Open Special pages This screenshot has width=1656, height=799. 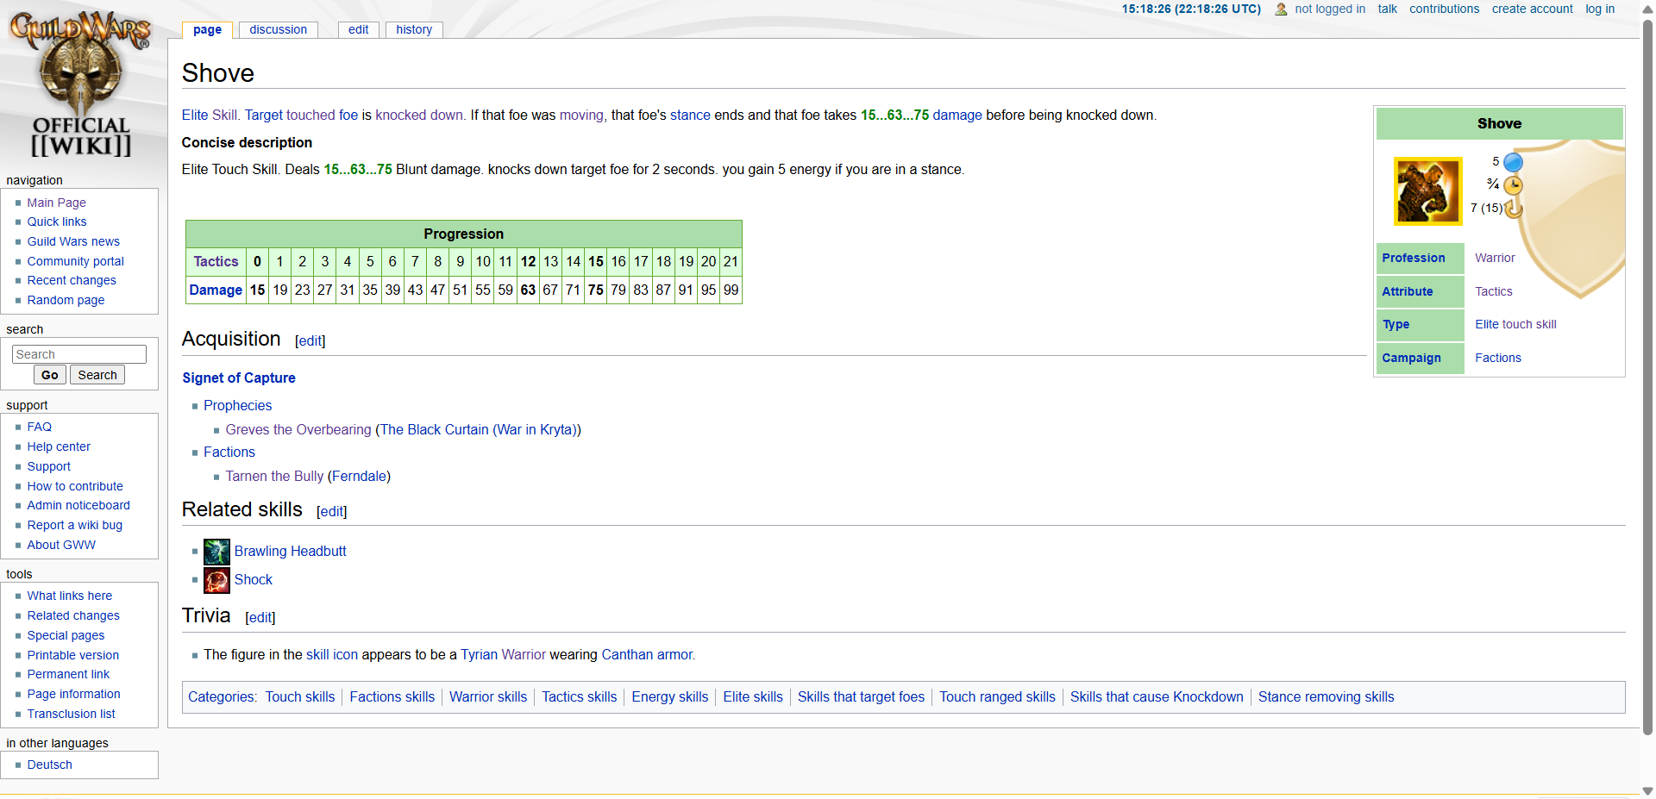[66, 635]
